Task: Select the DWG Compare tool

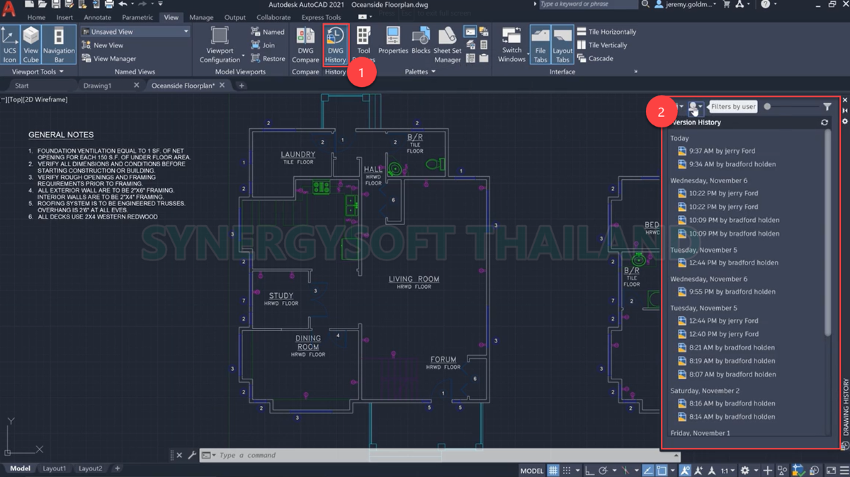Action: pos(305,42)
